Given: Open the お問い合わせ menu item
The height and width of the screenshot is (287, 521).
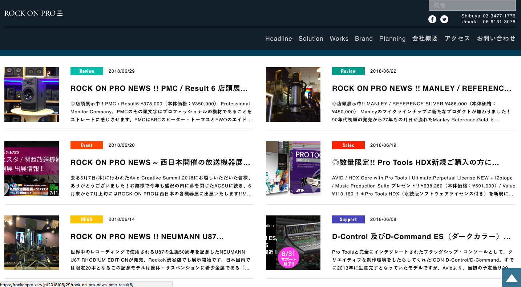Looking at the screenshot, I should tap(496, 39).
